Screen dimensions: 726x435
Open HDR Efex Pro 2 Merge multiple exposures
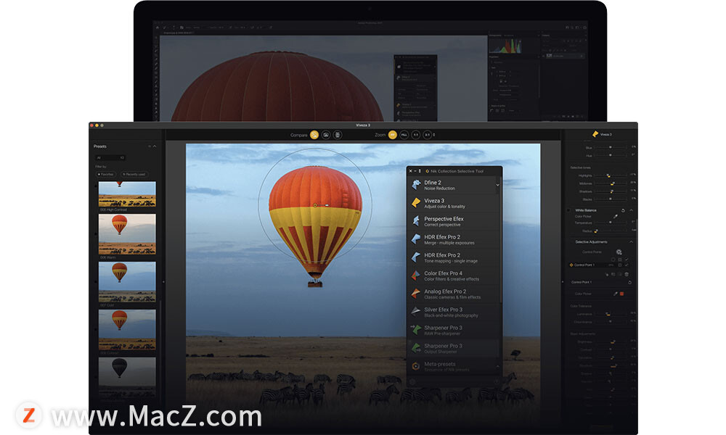[416, 239]
